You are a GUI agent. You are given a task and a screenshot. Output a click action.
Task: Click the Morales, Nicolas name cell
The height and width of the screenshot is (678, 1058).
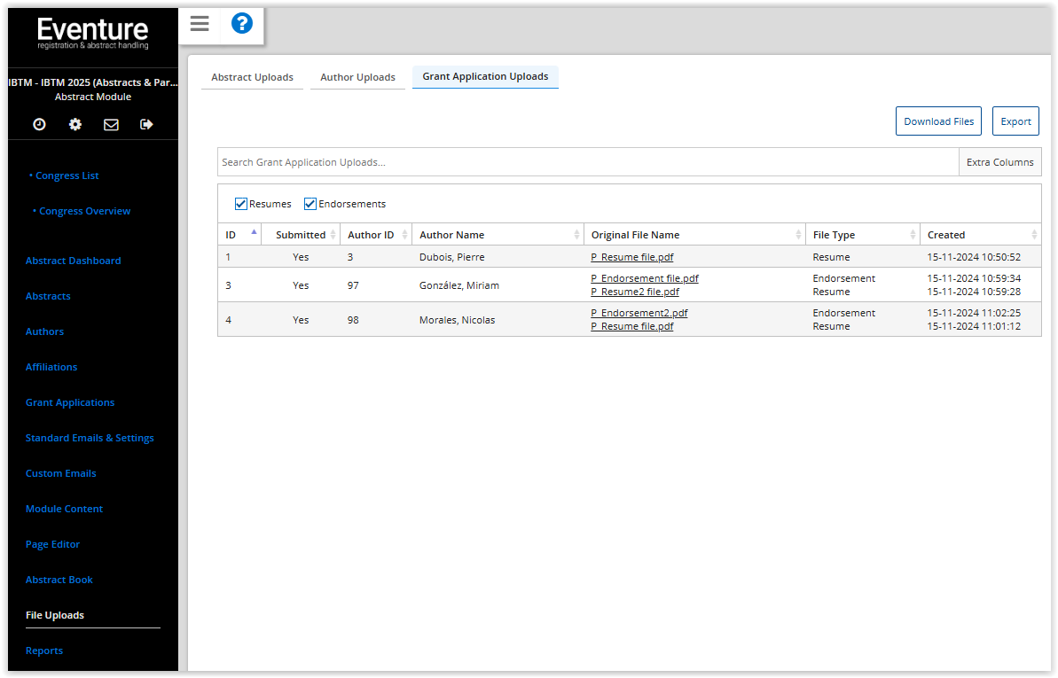point(458,320)
